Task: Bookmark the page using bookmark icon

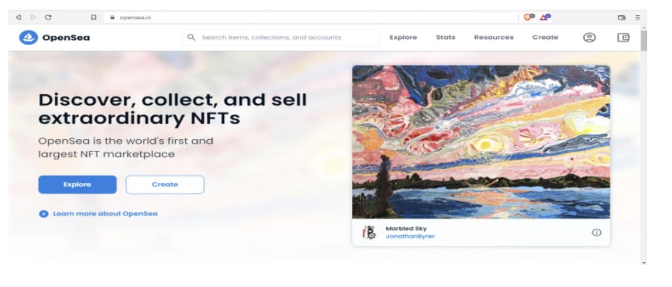Action: point(93,17)
